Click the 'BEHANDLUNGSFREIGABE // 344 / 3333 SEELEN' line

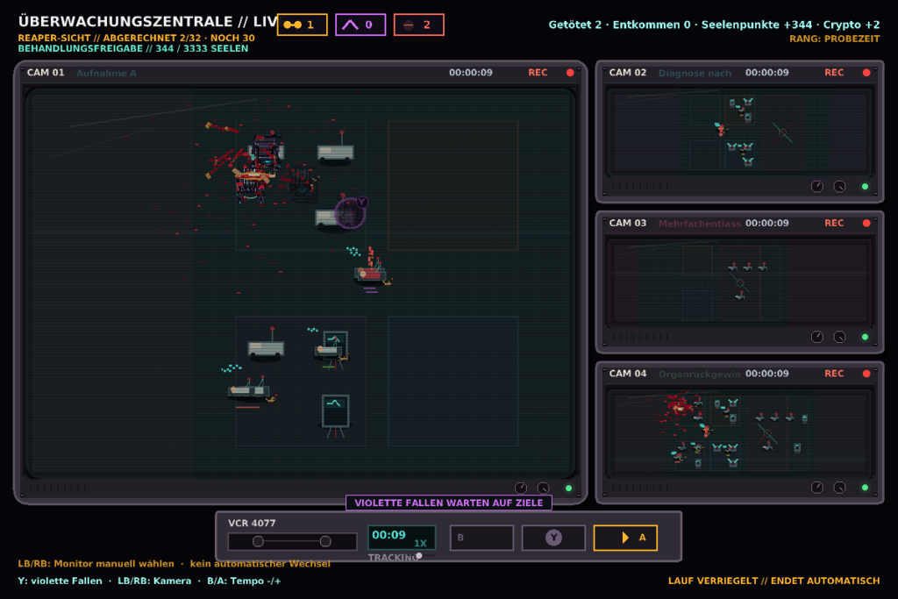pyautogui.click(x=133, y=49)
